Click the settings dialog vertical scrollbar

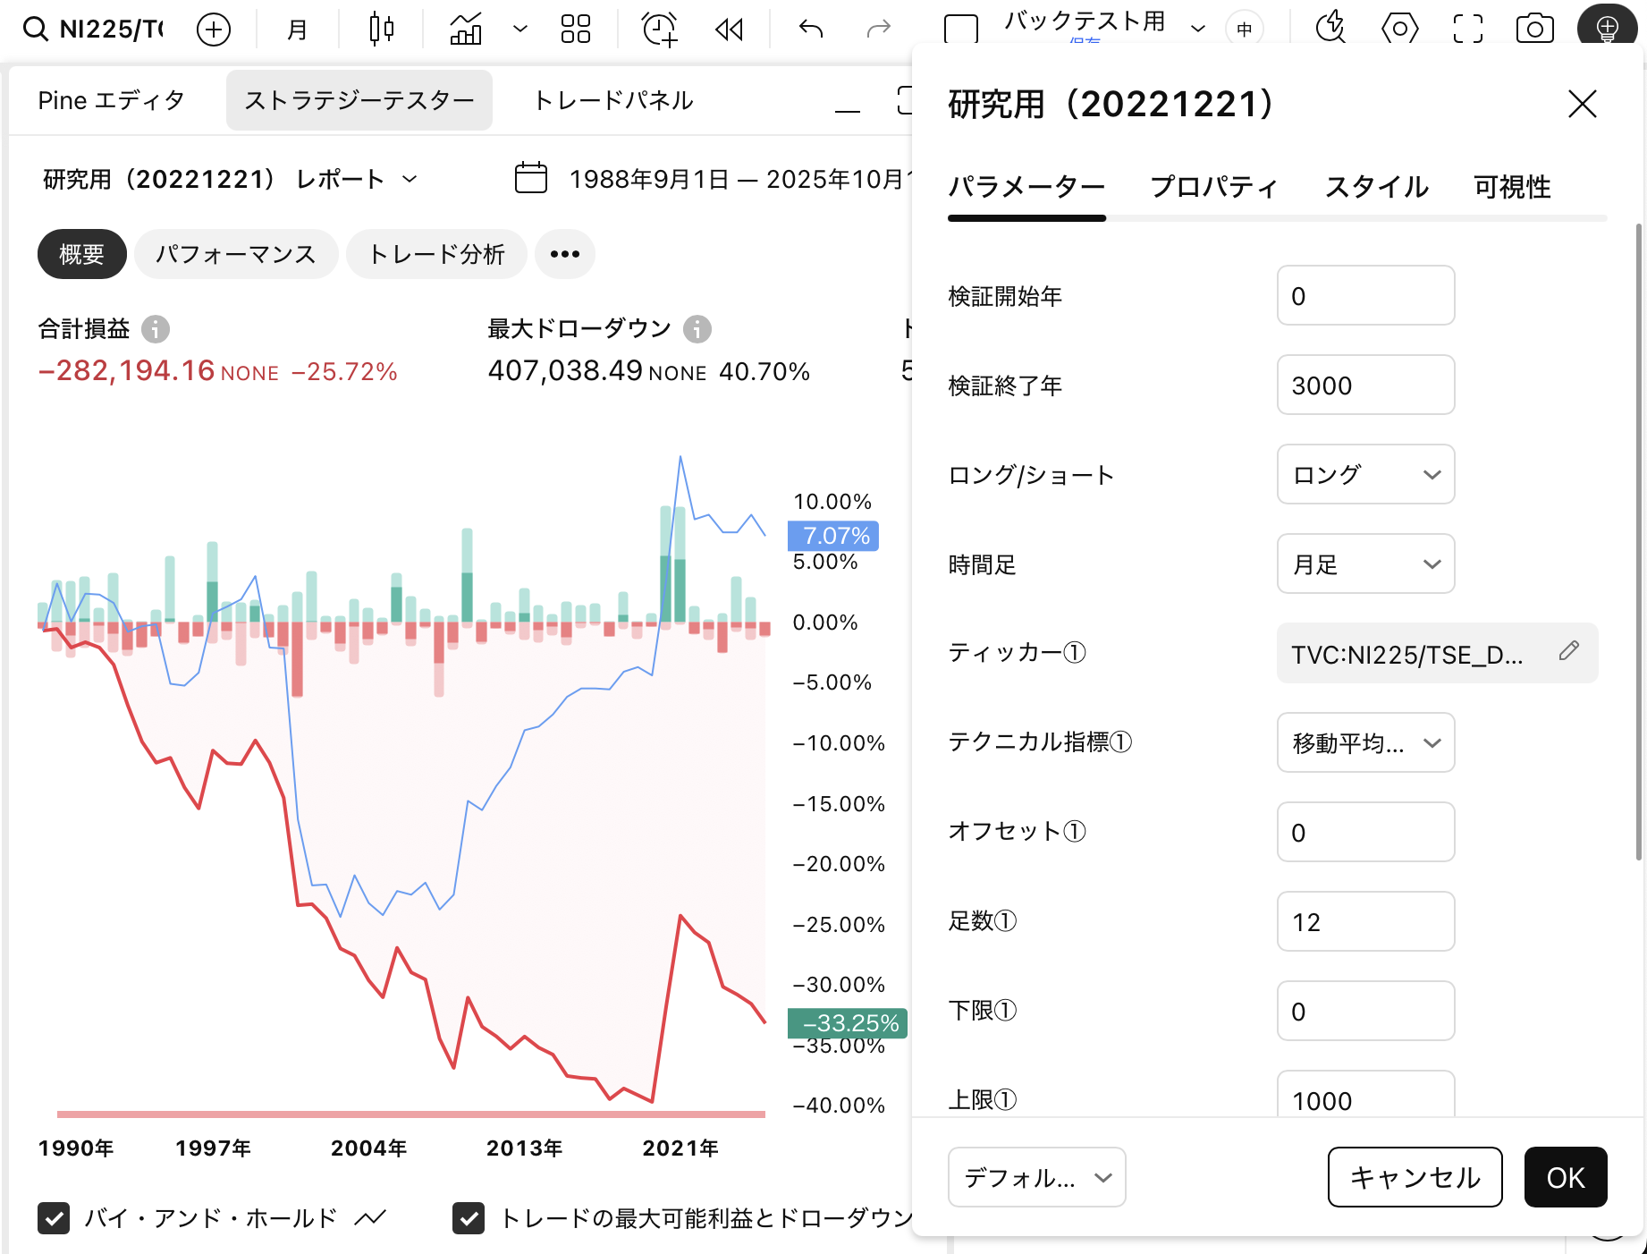(1638, 537)
